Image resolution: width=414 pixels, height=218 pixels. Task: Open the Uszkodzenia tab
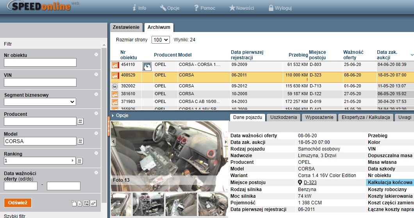point(284,117)
